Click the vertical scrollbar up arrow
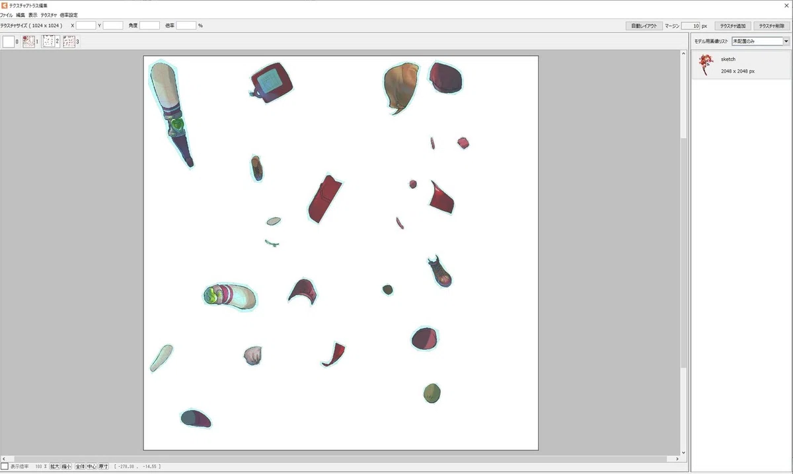The width and height of the screenshot is (793, 474). click(683, 53)
